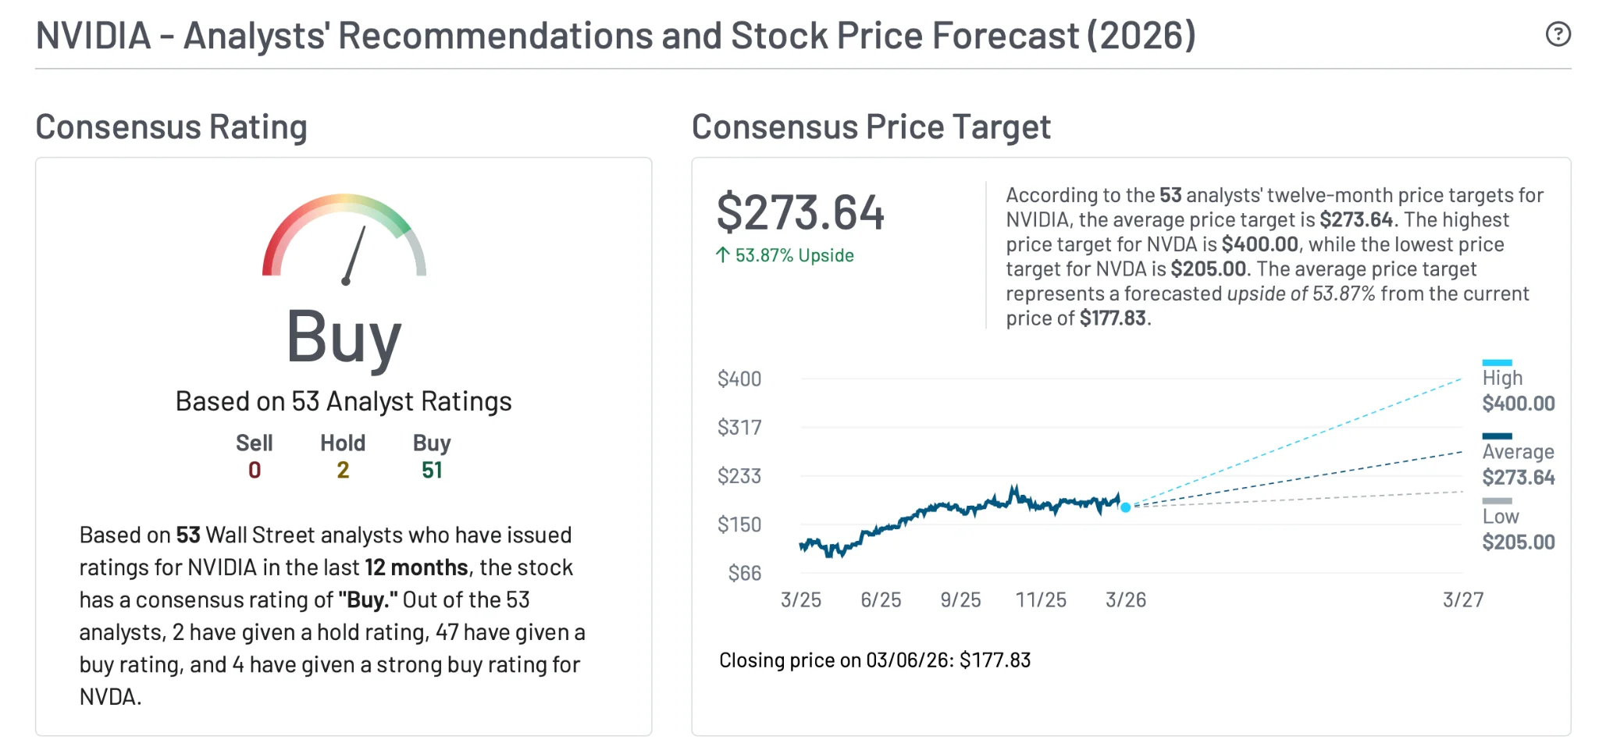Click the Hold rating count 2
The image size is (1599, 754).
[343, 470]
